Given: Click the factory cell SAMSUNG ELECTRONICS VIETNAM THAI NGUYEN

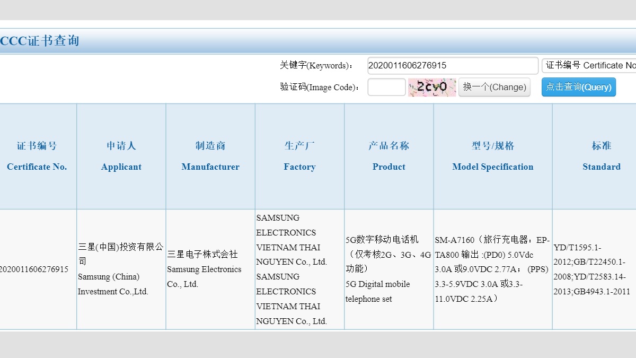Looking at the screenshot, I should tap(299, 269).
